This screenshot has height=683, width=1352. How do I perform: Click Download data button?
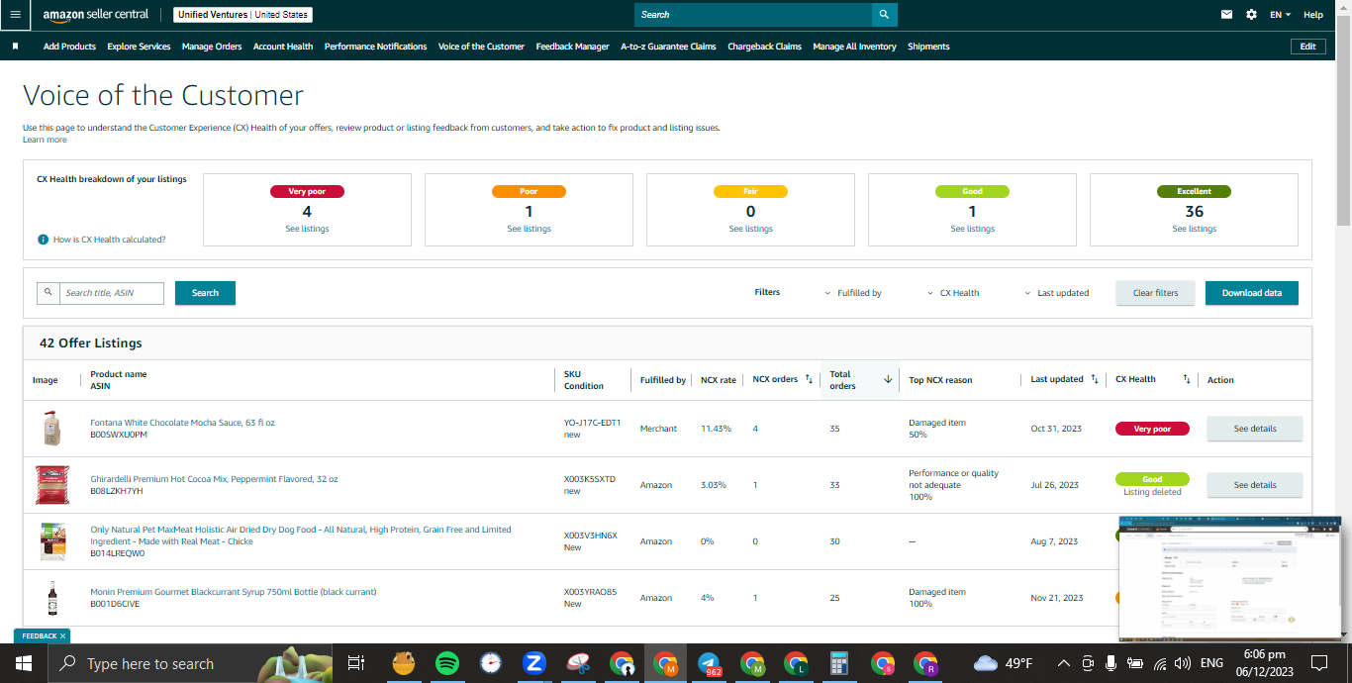(1251, 293)
